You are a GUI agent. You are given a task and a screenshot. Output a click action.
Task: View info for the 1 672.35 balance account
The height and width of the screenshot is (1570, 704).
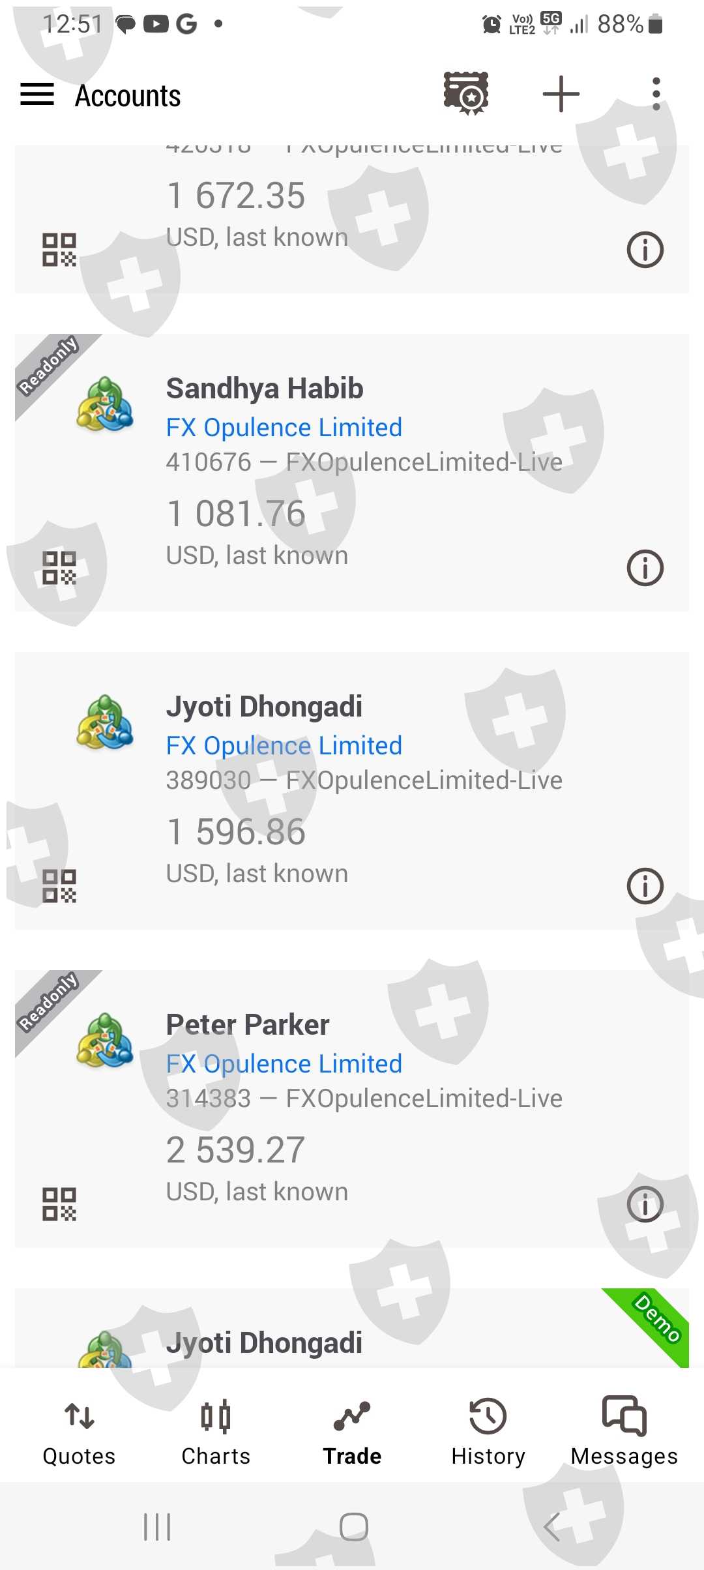point(645,249)
